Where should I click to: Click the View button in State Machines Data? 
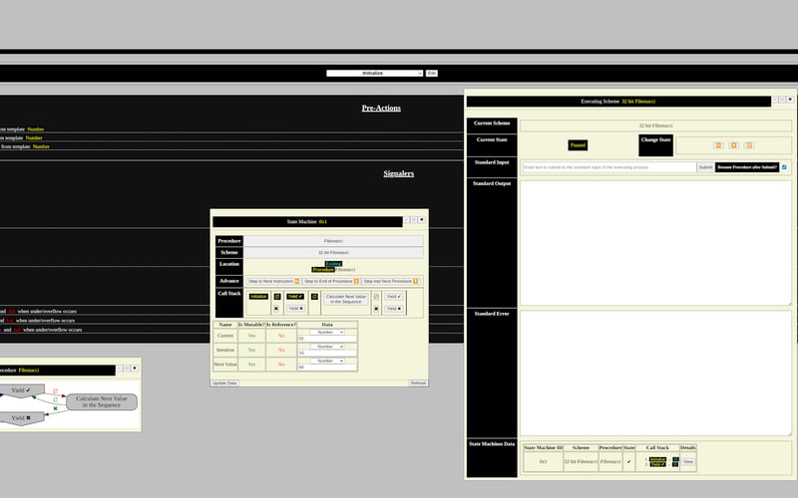click(x=688, y=461)
